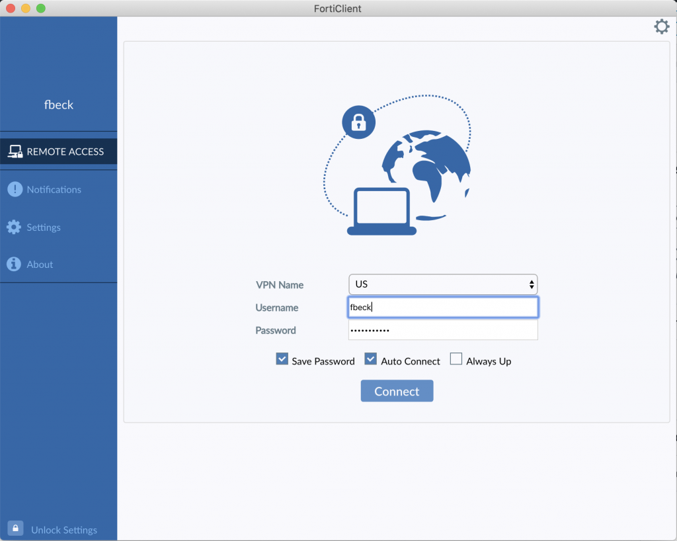Screen dimensions: 677x541
Task: Maximize the window with green button
Action: (x=41, y=8)
